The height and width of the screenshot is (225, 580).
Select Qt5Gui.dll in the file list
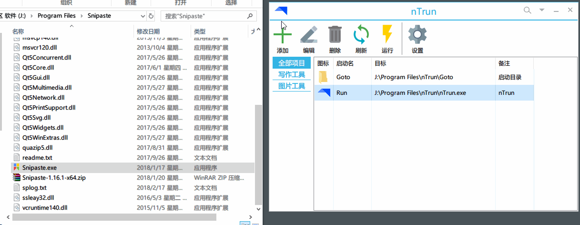pos(36,78)
